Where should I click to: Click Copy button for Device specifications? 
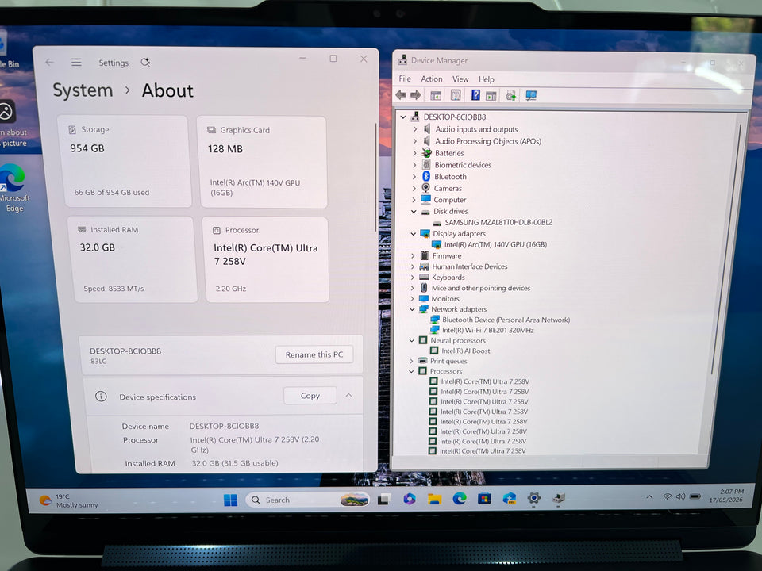[310, 395]
